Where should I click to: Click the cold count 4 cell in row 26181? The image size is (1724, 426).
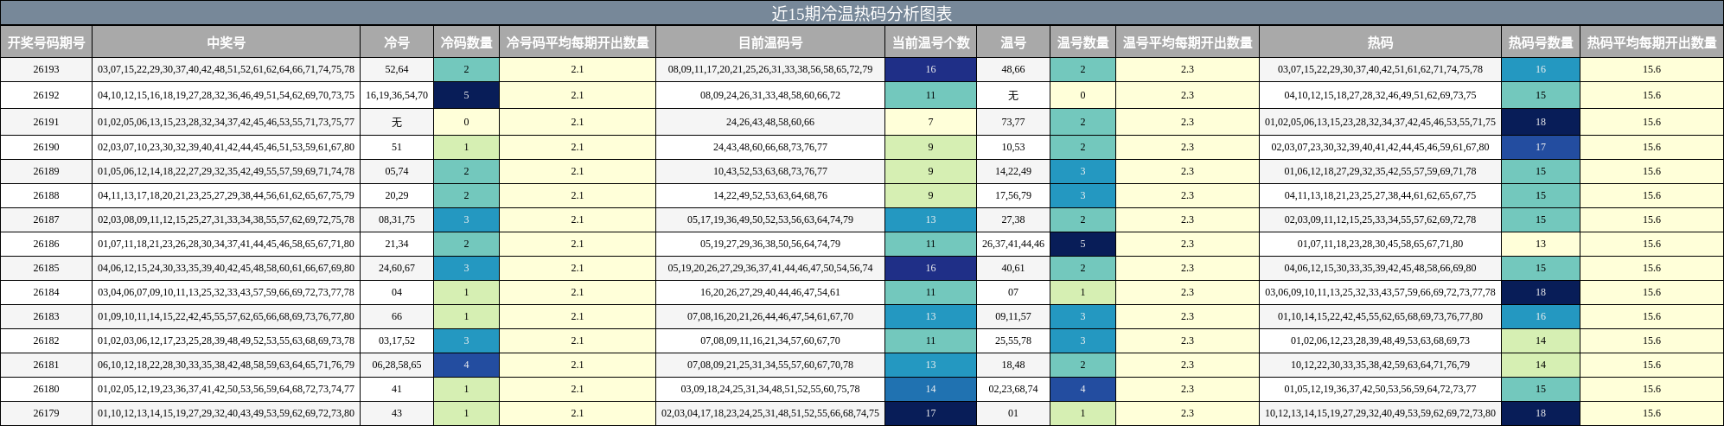click(x=466, y=365)
